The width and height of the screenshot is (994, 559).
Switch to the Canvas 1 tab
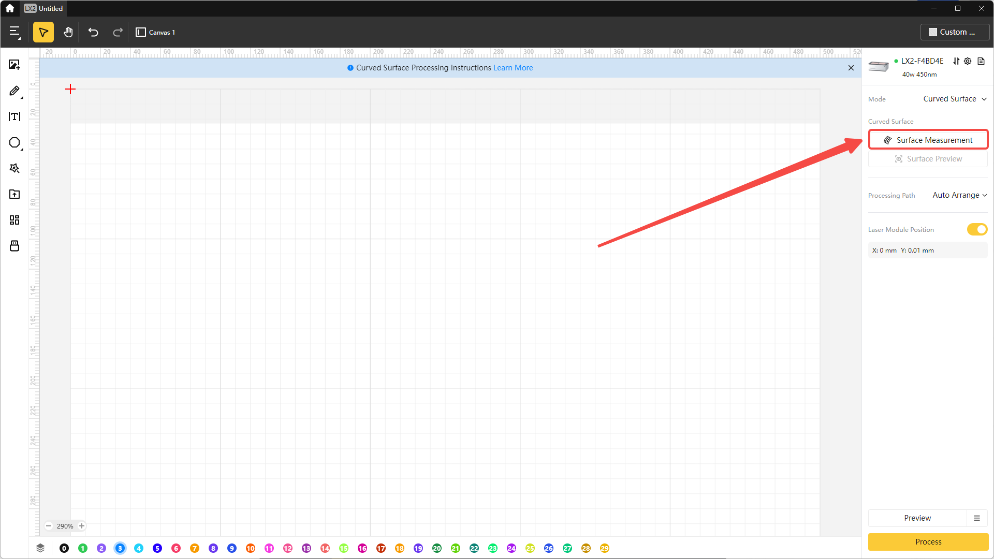coord(156,32)
